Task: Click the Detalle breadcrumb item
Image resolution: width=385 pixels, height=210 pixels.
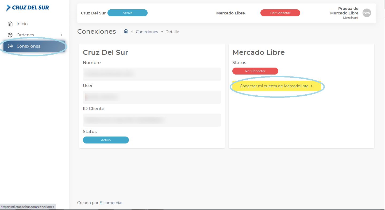Action: pyautogui.click(x=172, y=32)
